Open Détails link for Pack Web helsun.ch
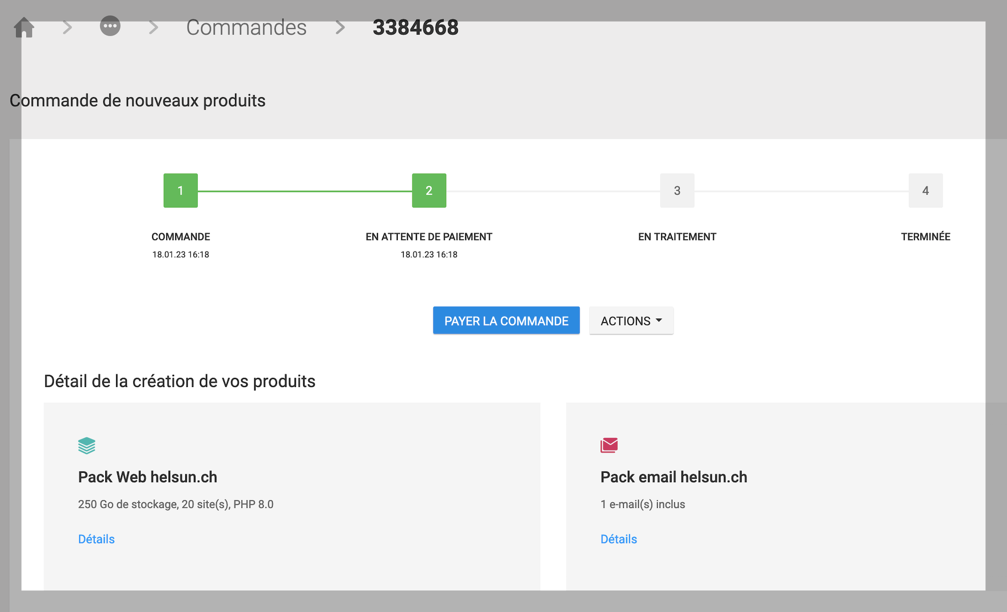Viewport: 1007px width, 612px height. click(x=96, y=539)
